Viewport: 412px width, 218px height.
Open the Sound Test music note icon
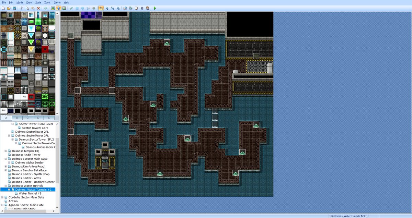point(142,8)
